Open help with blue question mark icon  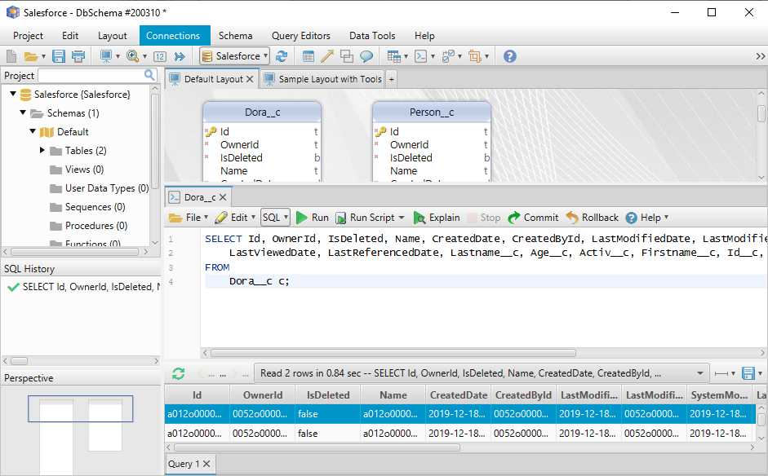510,57
